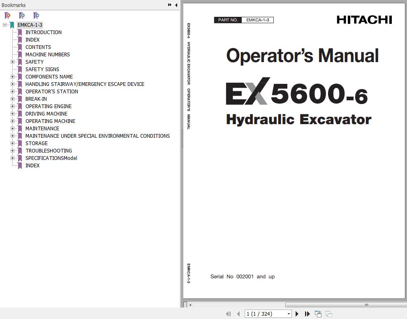Click the horizontal scrollbar thumb below the page
This screenshot has width=407, height=319.
tap(366, 305)
